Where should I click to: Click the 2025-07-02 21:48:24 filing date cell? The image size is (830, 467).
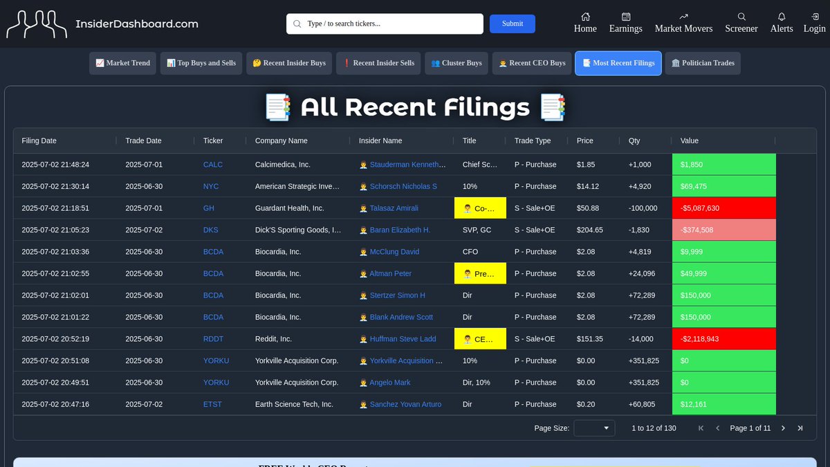66,165
